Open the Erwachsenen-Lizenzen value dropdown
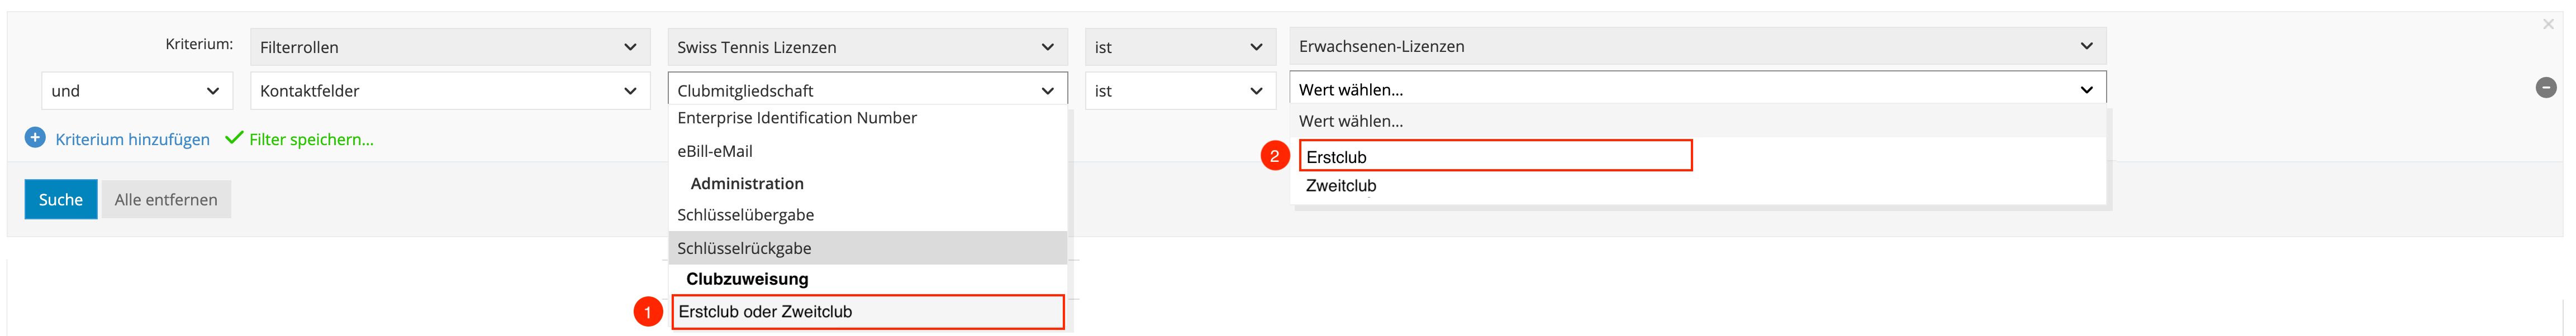Screen dimensions: 2576x336 [1696, 46]
